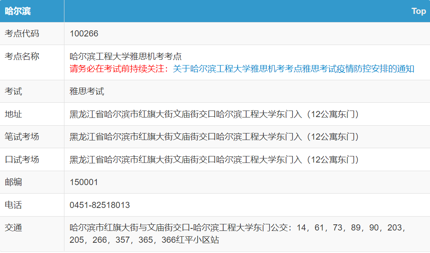The image size is (430, 253).
Task: Click the name 哈尔滨工程大学雅思机考考点
Action: pyautogui.click(x=126, y=56)
